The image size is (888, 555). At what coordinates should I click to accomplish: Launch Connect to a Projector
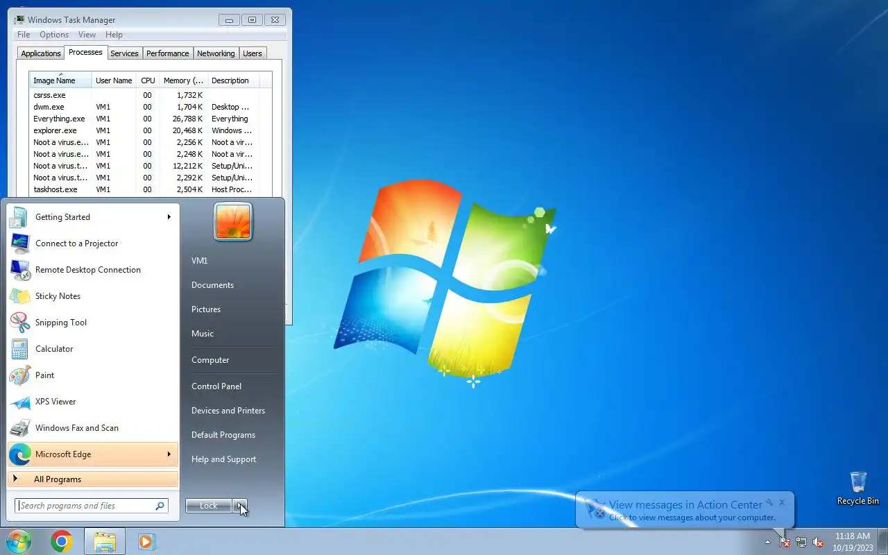(93, 244)
